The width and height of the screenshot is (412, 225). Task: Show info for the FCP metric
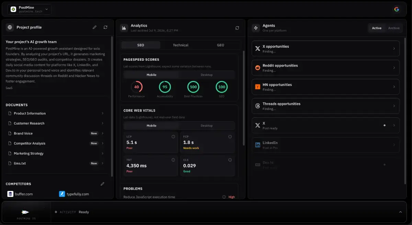[230, 137]
